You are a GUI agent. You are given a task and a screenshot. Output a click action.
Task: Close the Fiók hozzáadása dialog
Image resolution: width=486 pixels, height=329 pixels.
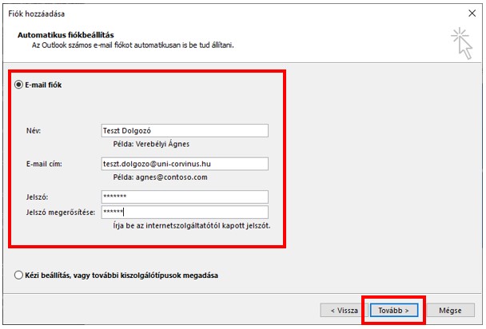coord(472,14)
